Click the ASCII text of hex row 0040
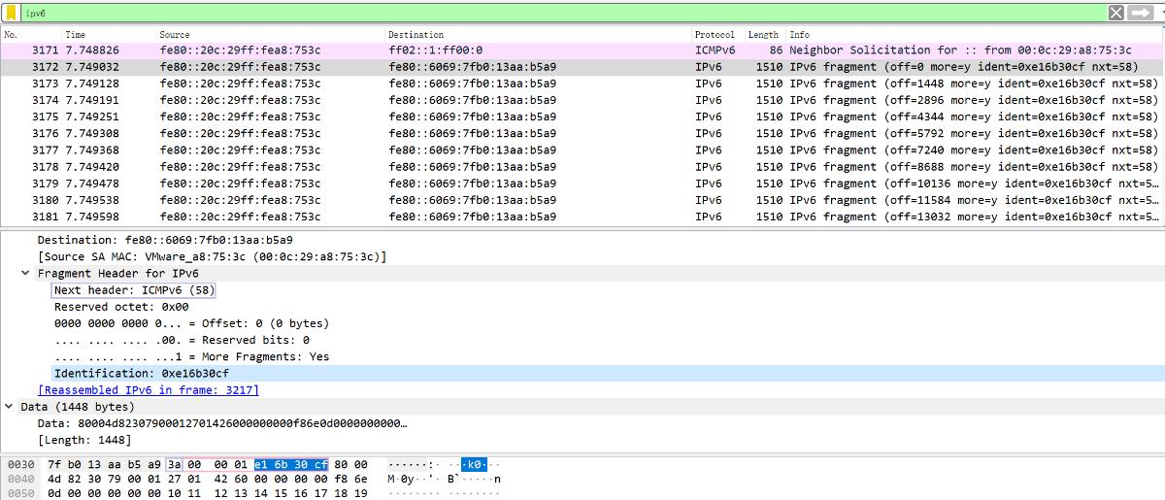Image resolution: width=1165 pixels, height=500 pixels. (x=444, y=479)
